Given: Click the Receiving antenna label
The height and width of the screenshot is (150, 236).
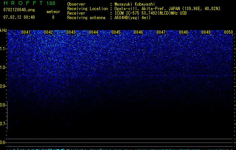Looking at the screenshot, I should (86, 18).
